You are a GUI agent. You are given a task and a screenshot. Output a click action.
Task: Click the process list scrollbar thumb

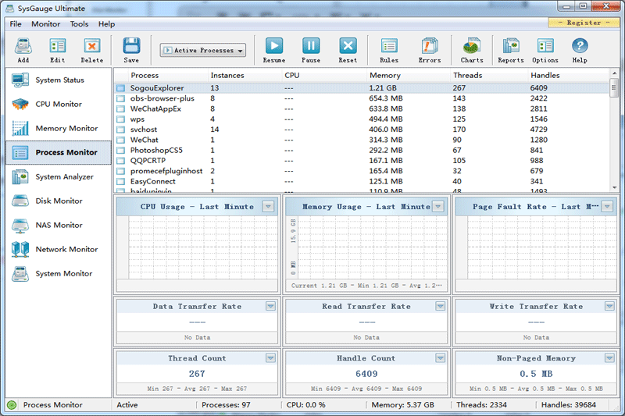point(614,87)
